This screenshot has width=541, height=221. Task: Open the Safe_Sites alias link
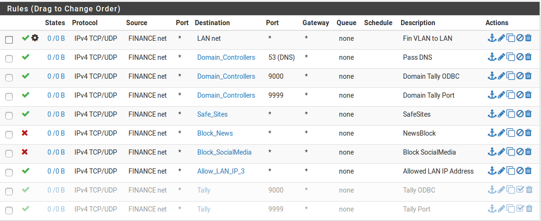(x=212, y=114)
